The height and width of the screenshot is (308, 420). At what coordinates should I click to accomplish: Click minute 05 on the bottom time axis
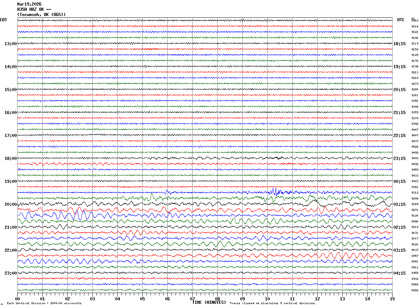pos(142,299)
